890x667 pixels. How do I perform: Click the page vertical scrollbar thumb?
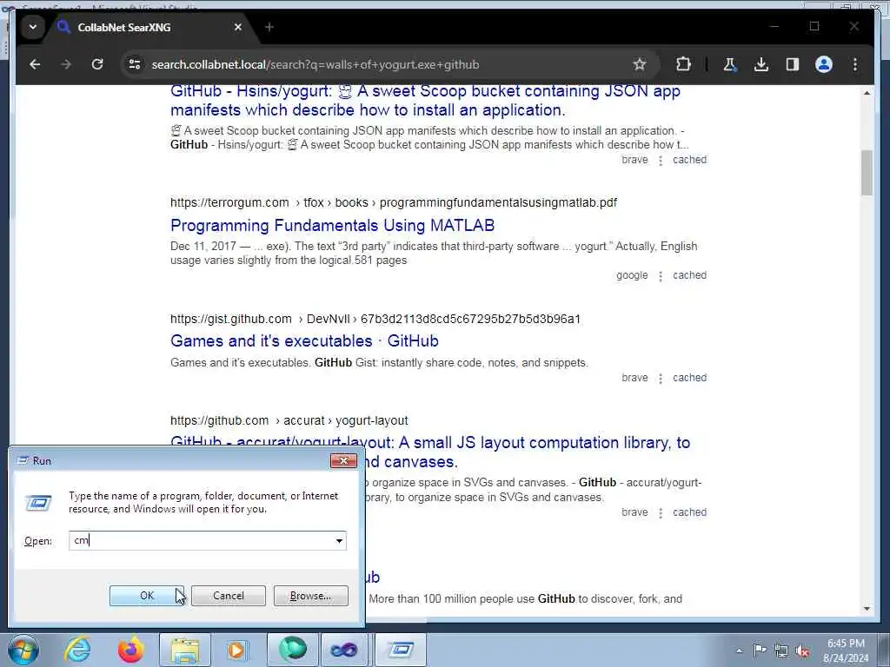pyautogui.click(x=867, y=173)
